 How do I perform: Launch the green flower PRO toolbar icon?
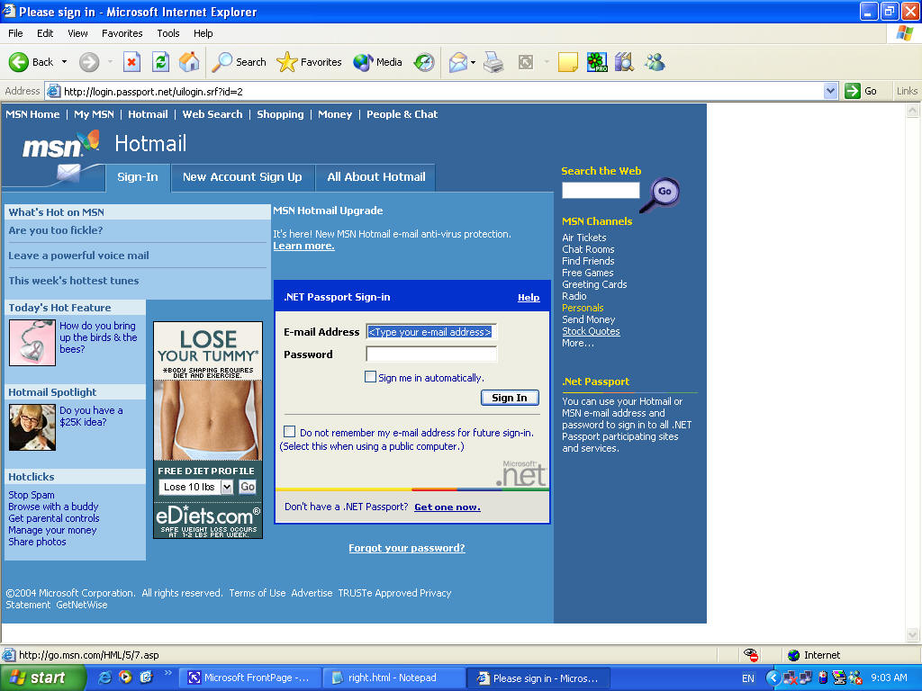[x=597, y=62]
